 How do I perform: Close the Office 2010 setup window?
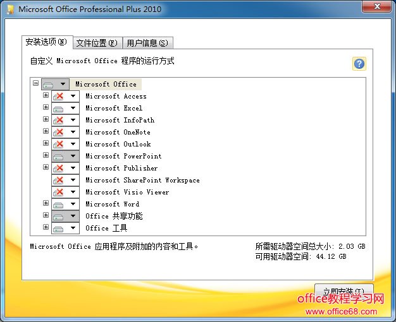pos(376,6)
